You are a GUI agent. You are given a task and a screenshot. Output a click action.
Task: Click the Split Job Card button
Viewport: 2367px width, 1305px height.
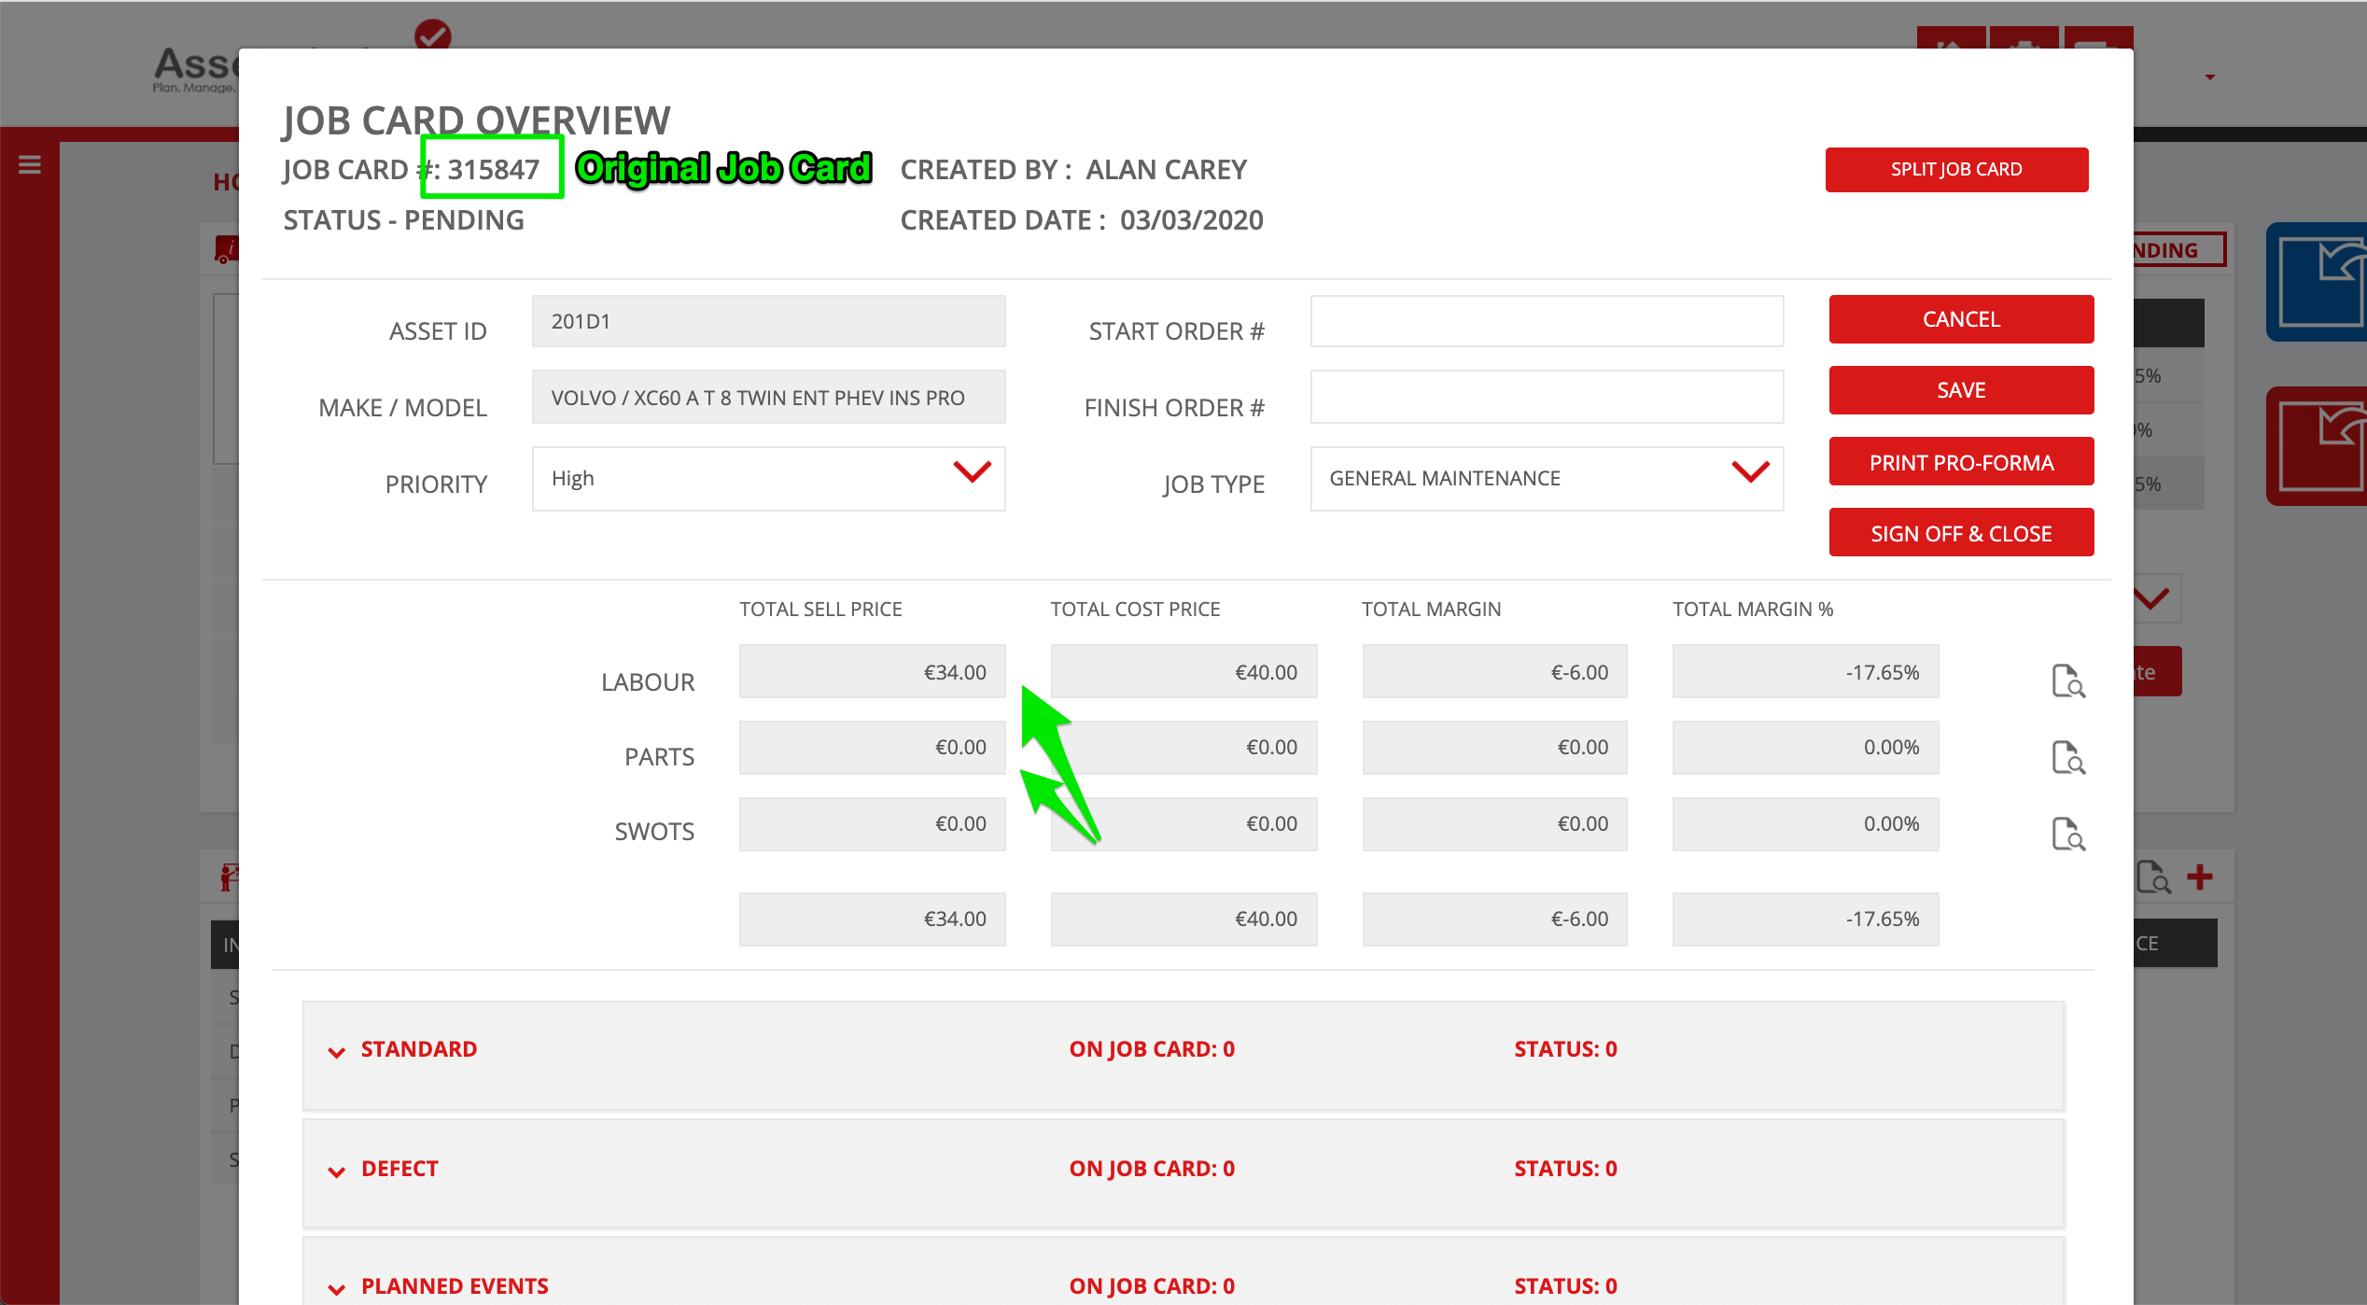pos(1956,169)
